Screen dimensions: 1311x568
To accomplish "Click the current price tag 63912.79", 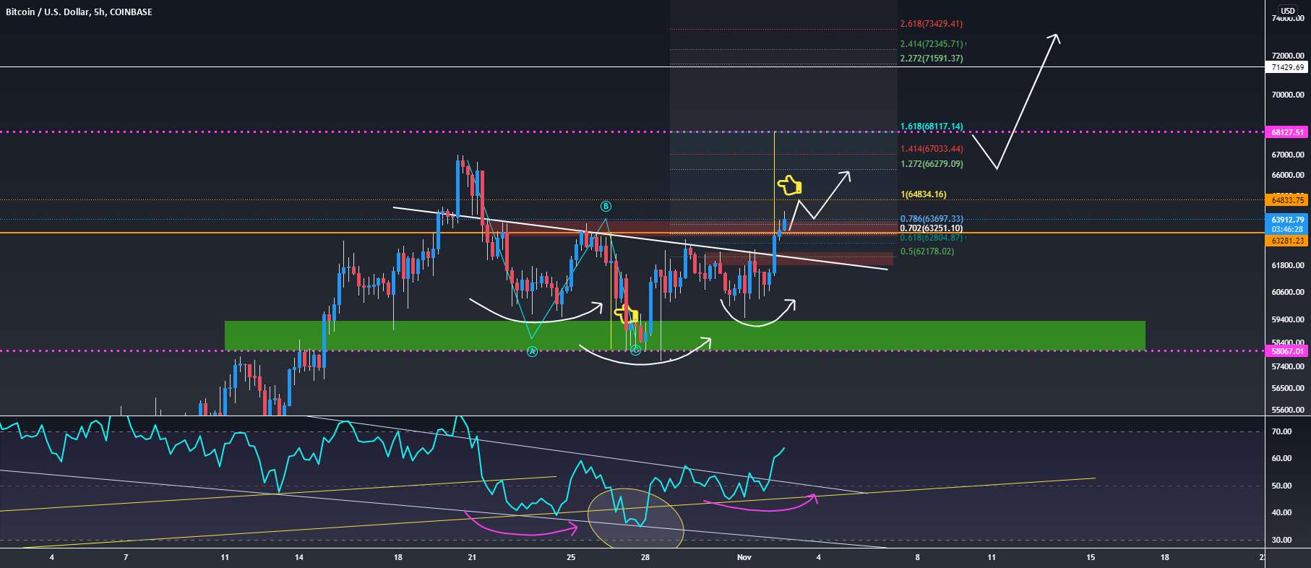I will 1288,220.
